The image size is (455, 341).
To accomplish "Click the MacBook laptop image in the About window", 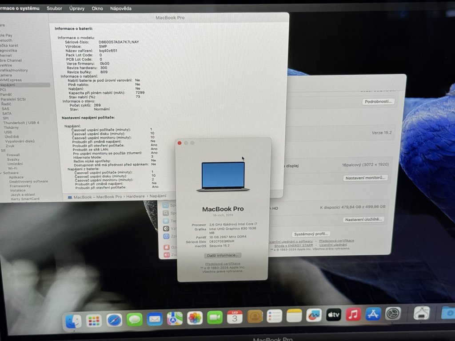I will 223,177.
